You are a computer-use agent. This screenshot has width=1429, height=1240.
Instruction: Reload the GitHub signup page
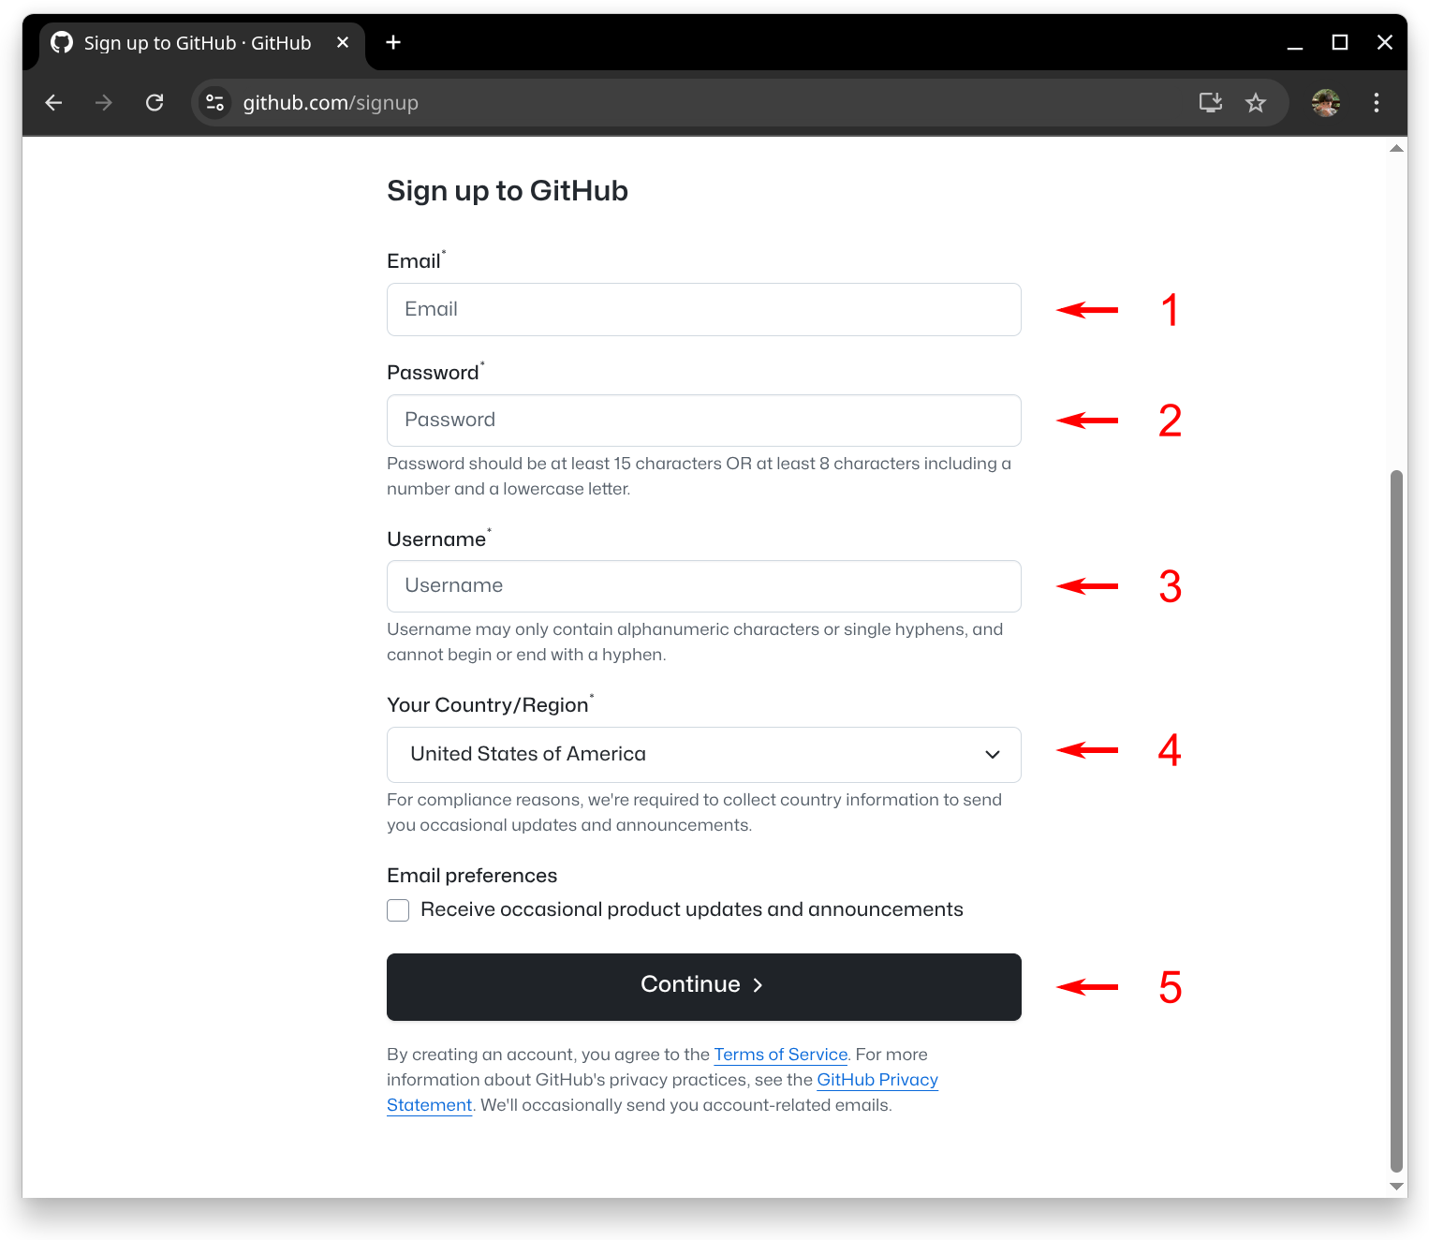[155, 103]
